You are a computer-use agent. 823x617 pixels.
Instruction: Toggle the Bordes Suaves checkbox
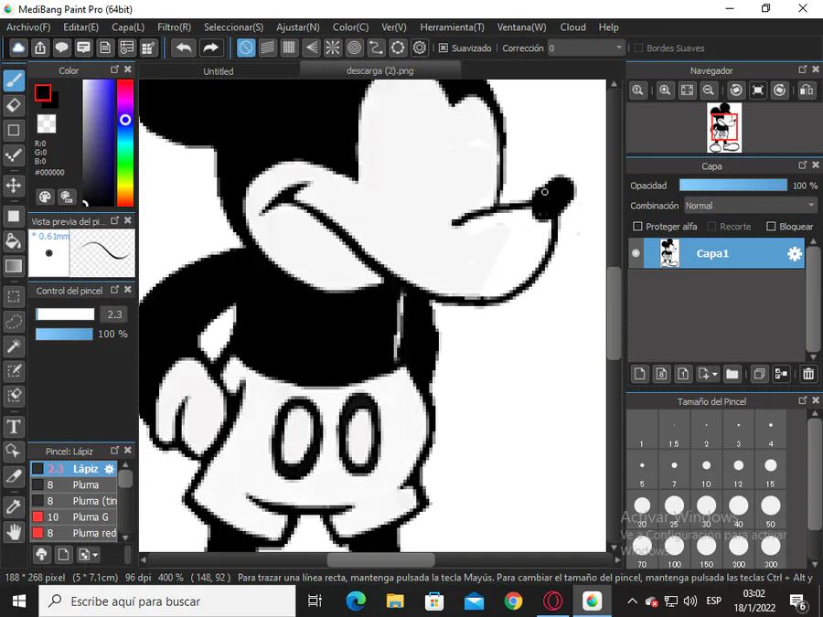pyautogui.click(x=639, y=48)
